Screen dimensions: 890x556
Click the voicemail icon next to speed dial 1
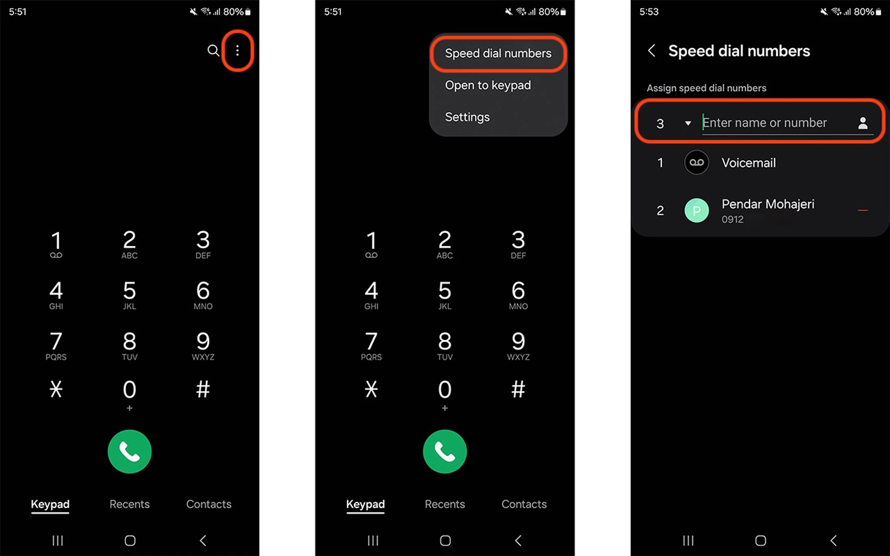tap(697, 163)
